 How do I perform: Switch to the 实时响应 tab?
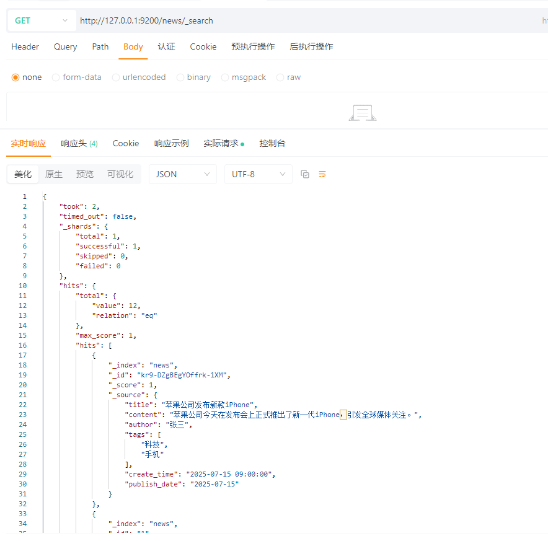(x=29, y=144)
